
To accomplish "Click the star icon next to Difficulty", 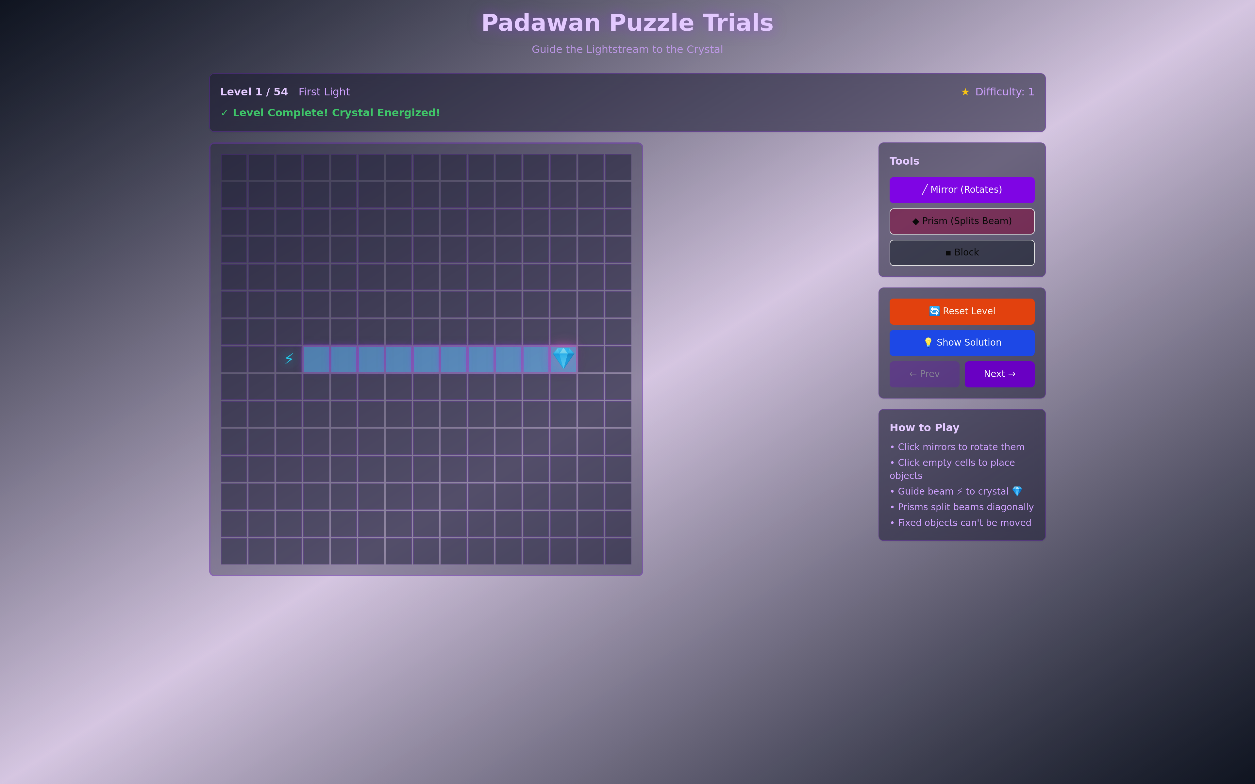I will tap(964, 91).
